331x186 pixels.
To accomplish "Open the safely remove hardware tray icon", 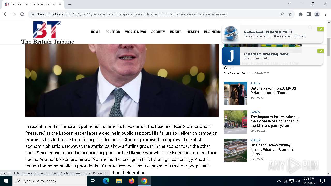I will (x=285, y=181).
